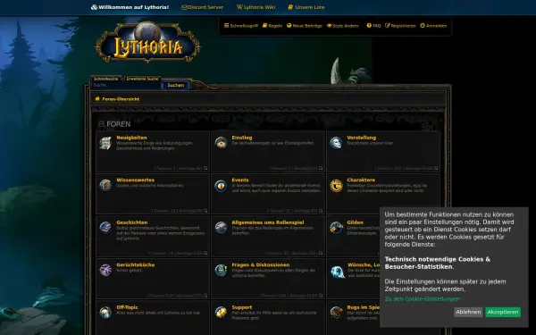Viewport: 536px width, 335px height.
Task: Click the Suchen button
Action: pyautogui.click(x=176, y=85)
